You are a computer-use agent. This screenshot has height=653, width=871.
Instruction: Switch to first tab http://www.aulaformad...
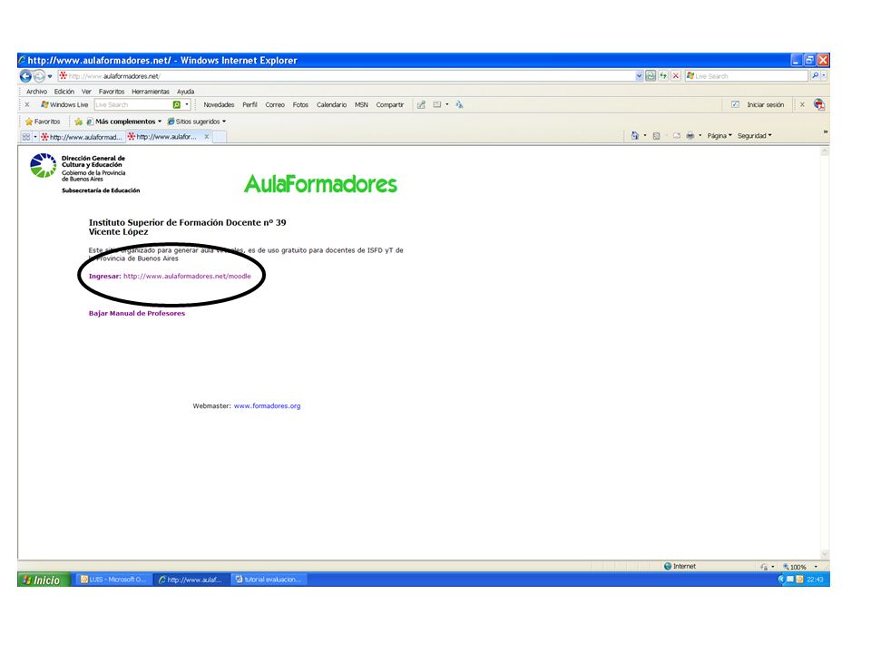pos(82,137)
